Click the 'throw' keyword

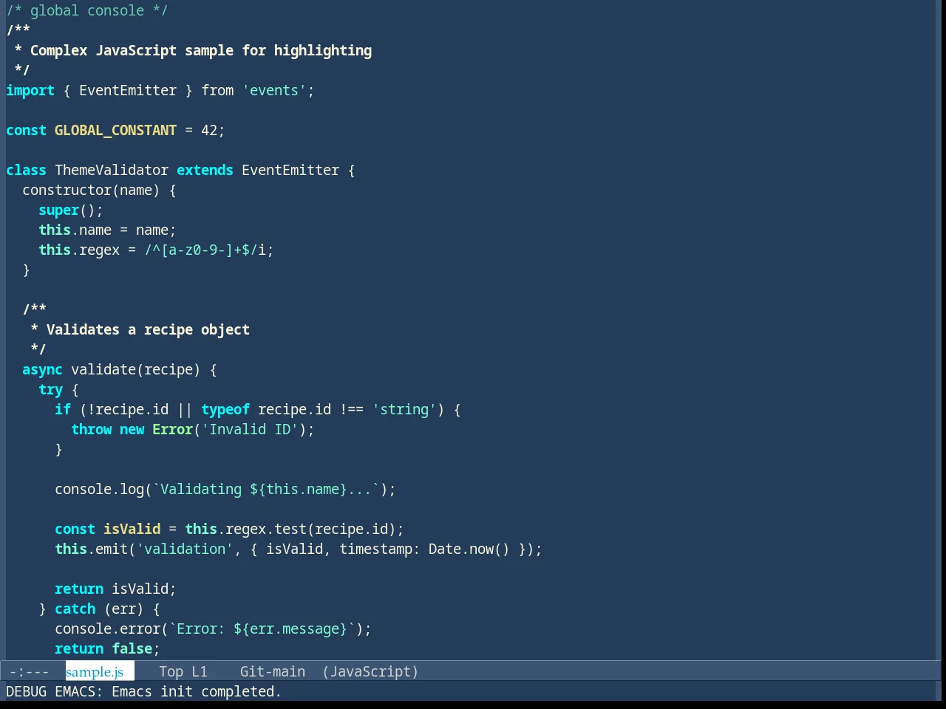[91, 429]
